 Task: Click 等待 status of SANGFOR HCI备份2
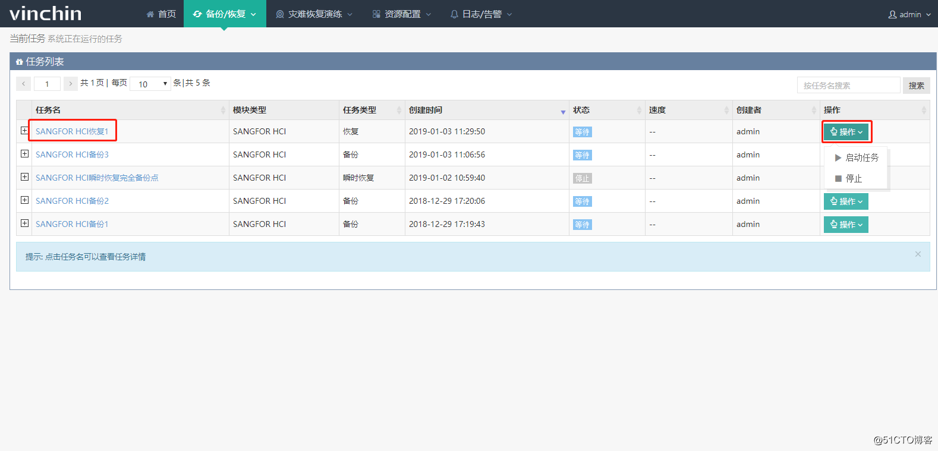coord(583,201)
